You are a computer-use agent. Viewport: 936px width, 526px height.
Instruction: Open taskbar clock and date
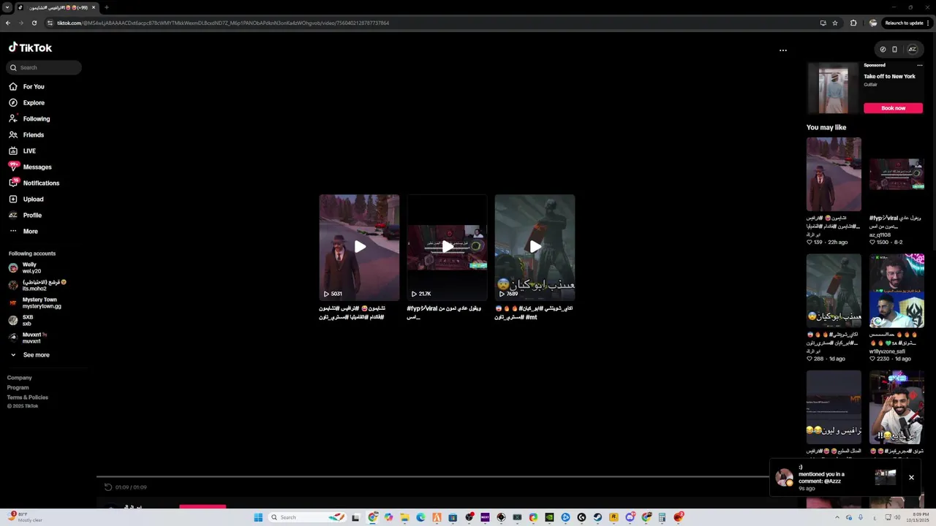(919, 517)
